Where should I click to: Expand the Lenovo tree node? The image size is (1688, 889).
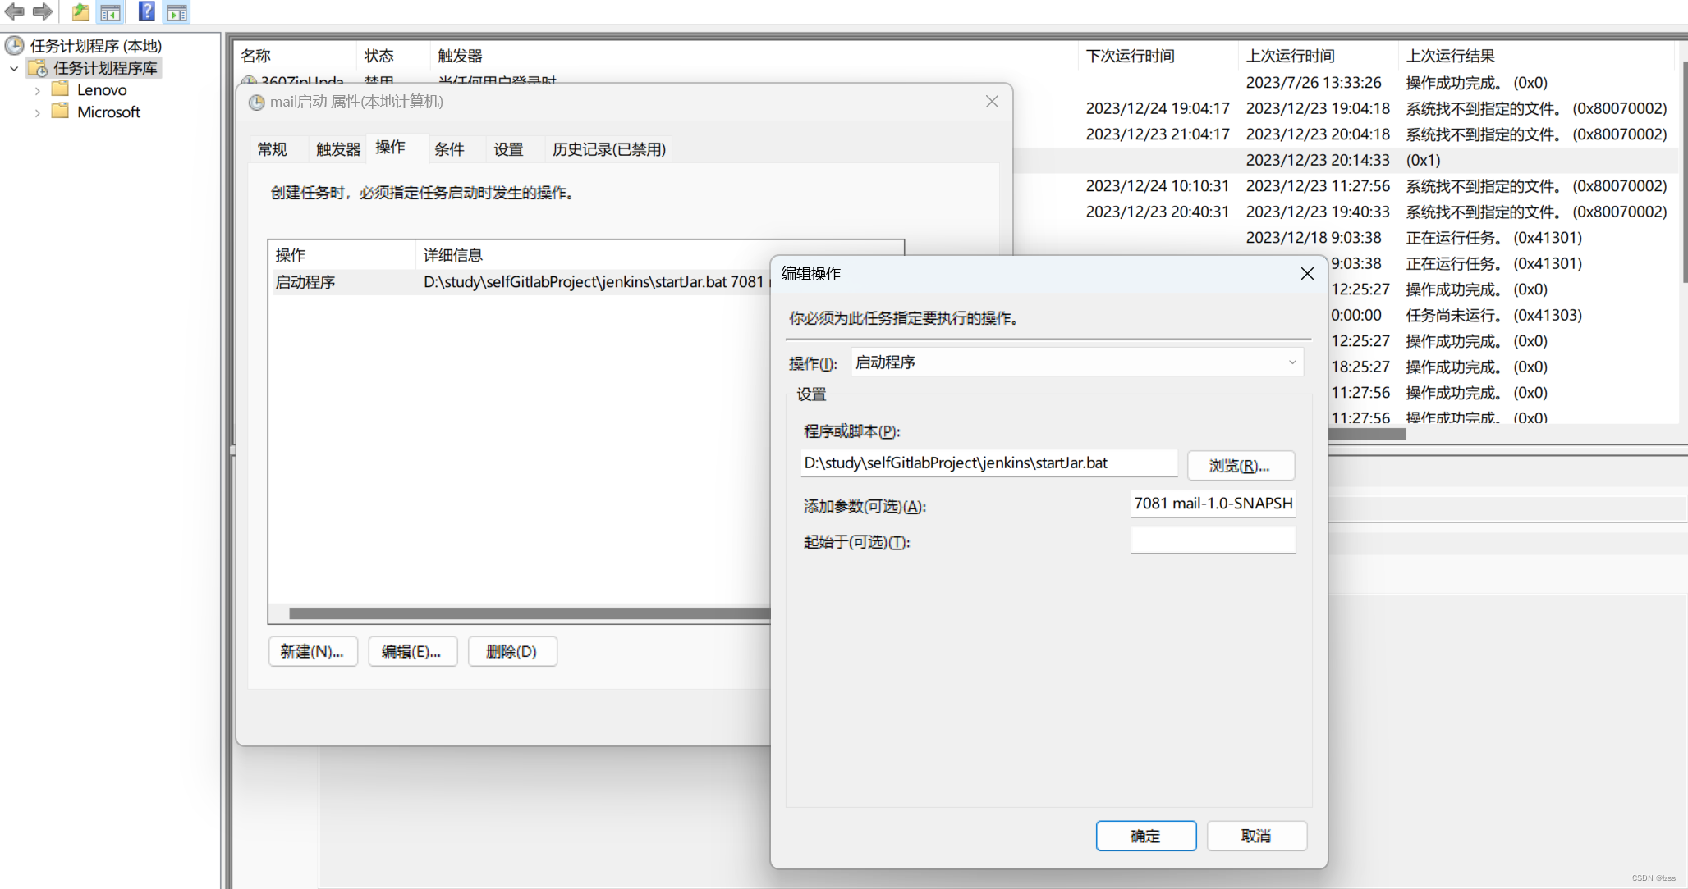pyautogui.click(x=37, y=90)
